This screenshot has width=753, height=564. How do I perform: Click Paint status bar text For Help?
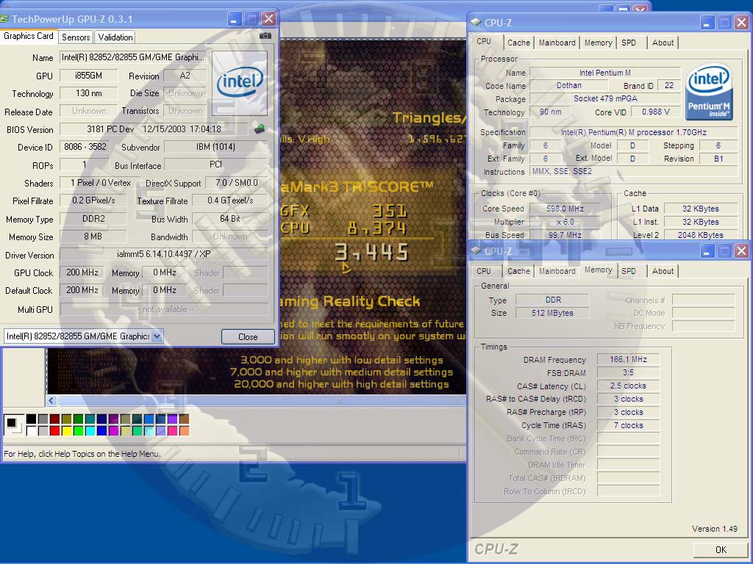coord(82,454)
